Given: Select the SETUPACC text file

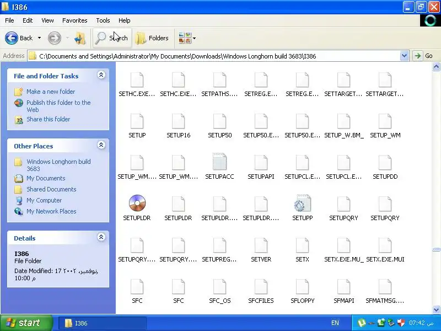Looking at the screenshot, I should [219, 166].
